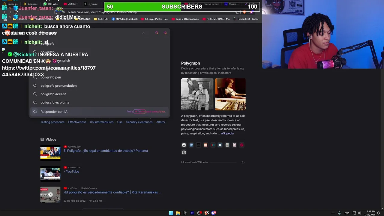
Task: Click the 'Polygraph' infobox title
Action: (190, 63)
